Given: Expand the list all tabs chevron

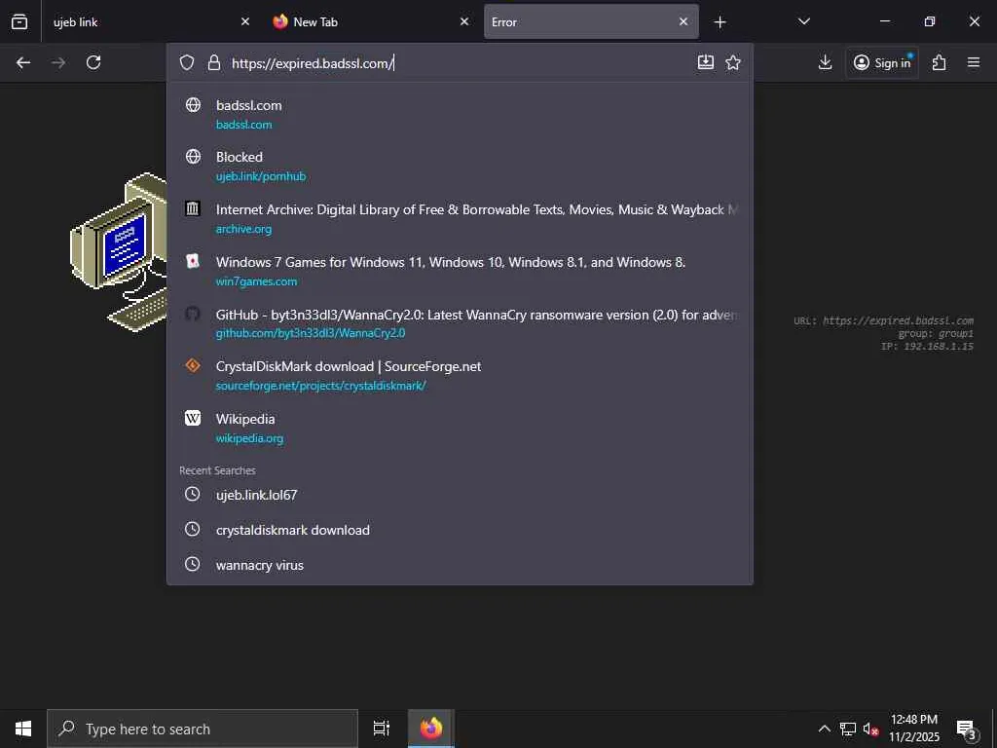Looking at the screenshot, I should (x=803, y=21).
